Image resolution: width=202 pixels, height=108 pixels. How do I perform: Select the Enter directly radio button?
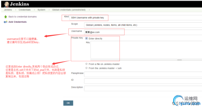[x=87, y=38]
